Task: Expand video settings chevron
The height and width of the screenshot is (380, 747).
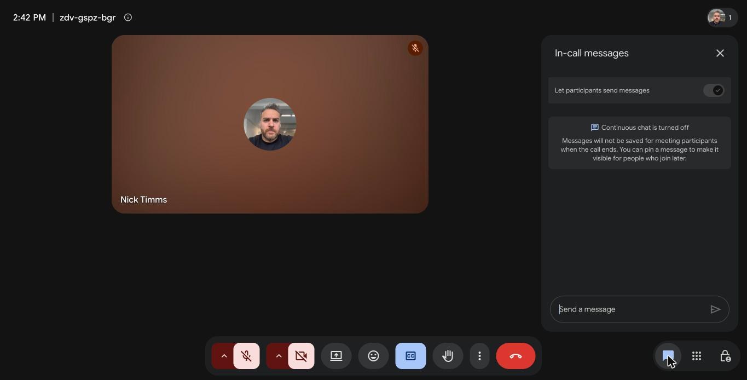Action: point(278,356)
